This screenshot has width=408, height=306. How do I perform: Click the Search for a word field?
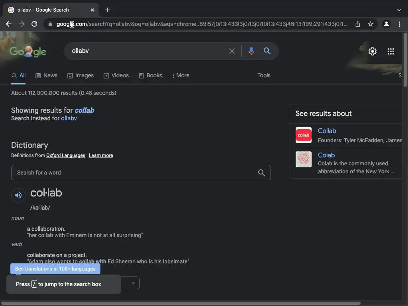pyautogui.click(x=141, y=173)
